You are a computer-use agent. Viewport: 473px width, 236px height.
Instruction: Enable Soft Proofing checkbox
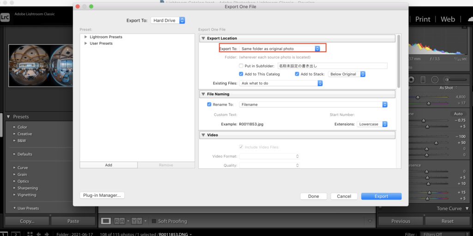click(x=154, y=221)
